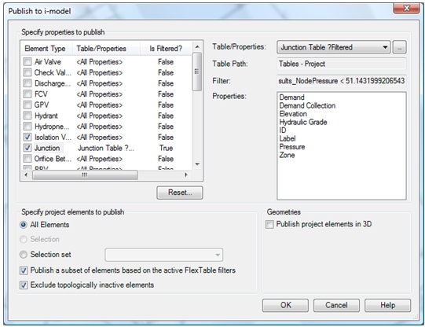425x327 pixels.
Task: Click the ellipsis browse button beside Table/Properties
Action: 400,47
